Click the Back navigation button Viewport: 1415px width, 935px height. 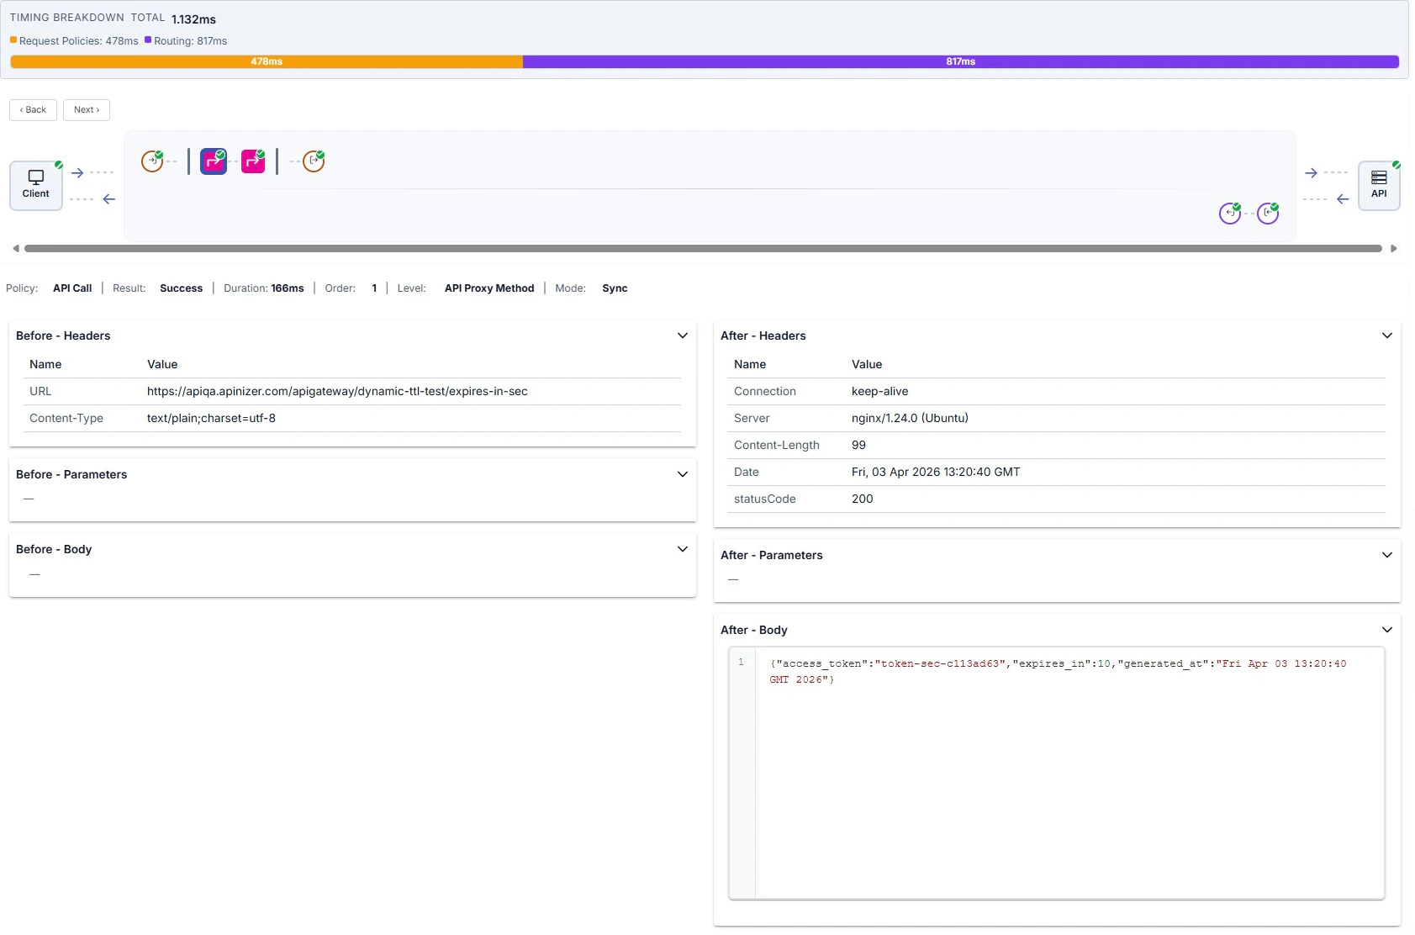(33, 109)
